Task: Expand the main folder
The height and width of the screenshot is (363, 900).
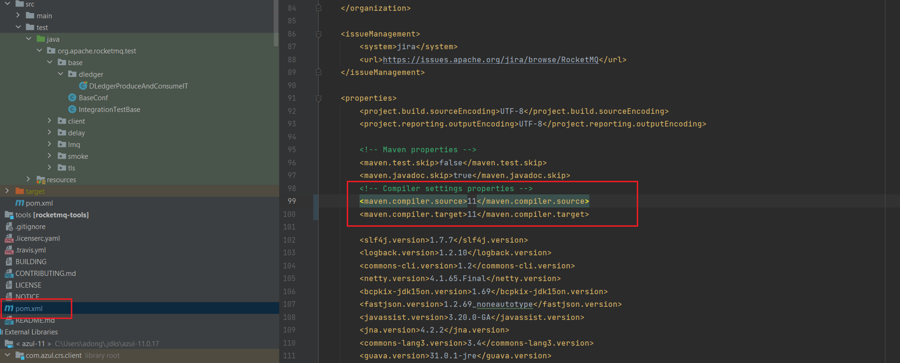Action: (x=18, y=15)
